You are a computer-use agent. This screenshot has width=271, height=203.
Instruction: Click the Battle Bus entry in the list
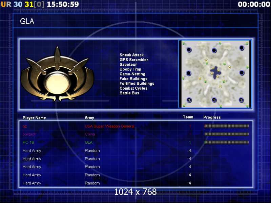click(129, 93)
